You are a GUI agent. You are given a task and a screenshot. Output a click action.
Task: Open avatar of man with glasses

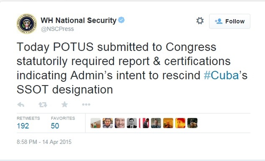108,123
